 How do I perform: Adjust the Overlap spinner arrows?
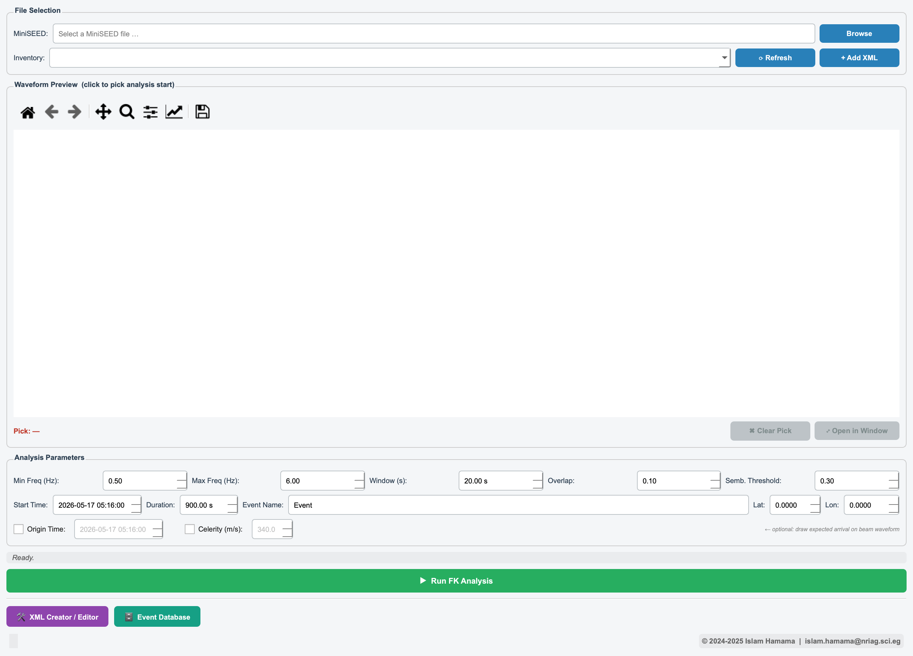715,481
